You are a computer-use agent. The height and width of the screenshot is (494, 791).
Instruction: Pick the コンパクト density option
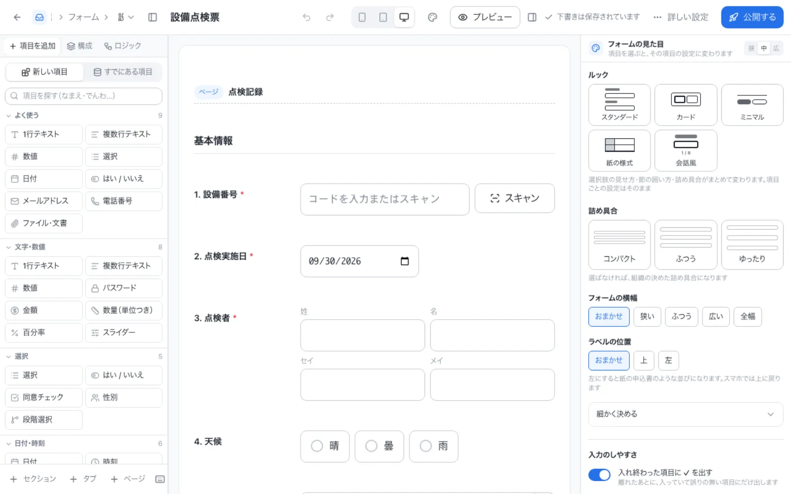pos(619,245)
